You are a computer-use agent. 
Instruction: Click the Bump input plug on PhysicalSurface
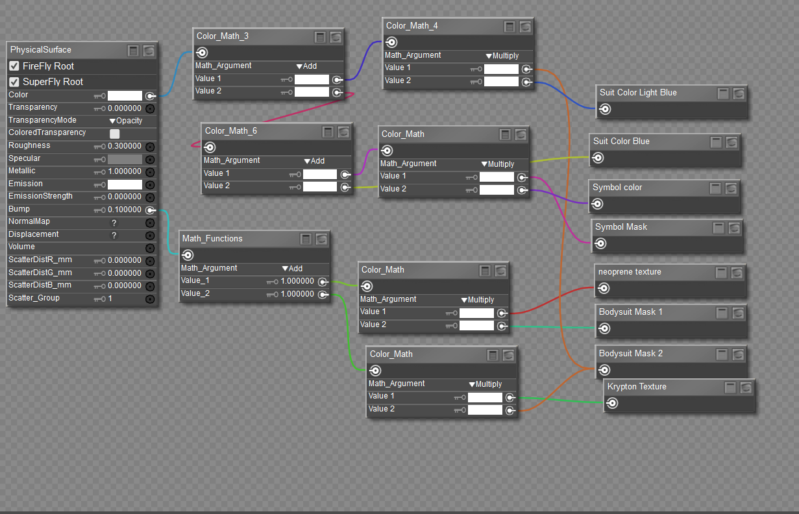150,210
